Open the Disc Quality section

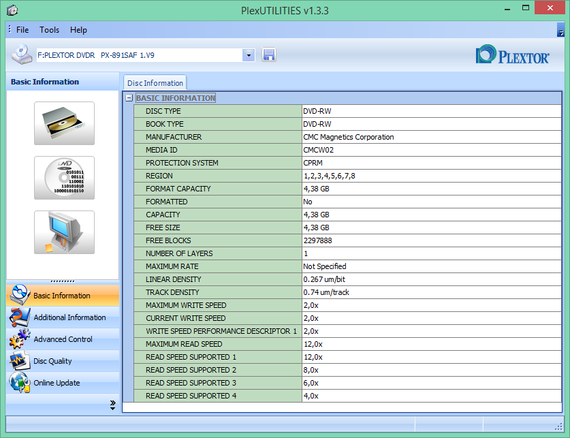click(x=52, y=361)
